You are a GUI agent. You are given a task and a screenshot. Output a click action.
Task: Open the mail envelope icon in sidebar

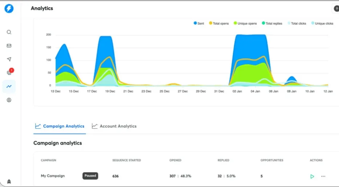(9, 46)
